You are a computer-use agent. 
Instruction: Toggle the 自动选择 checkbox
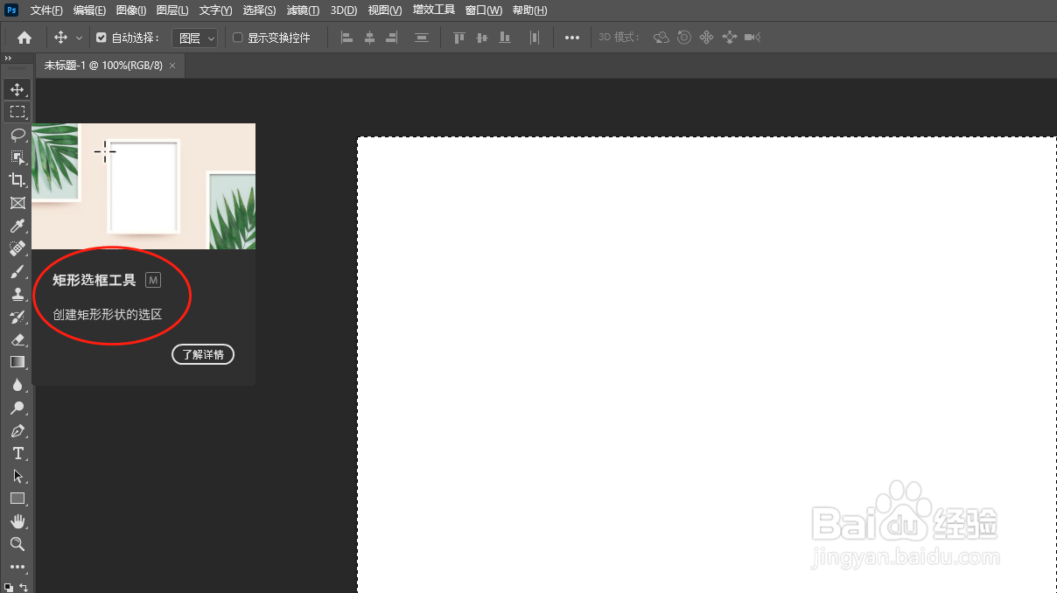[101, 38]
